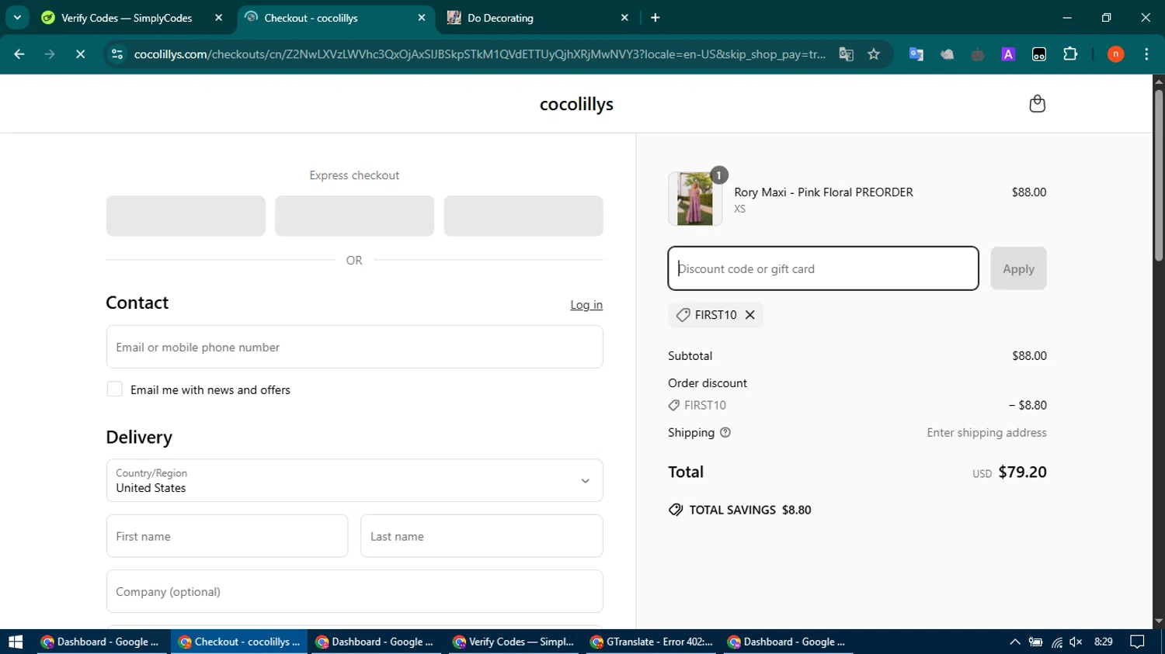Close the Verify Codes tab
The image size is (1165, 654).
(x=218, y=18)
